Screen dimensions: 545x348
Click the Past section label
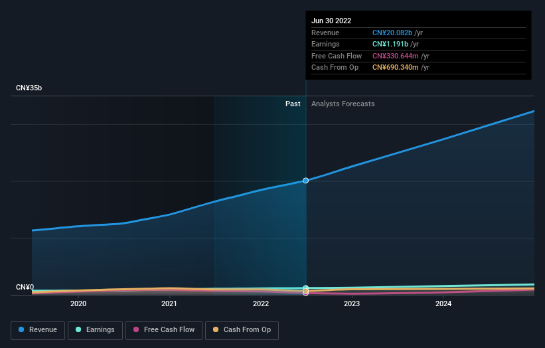tap(293, 104)
